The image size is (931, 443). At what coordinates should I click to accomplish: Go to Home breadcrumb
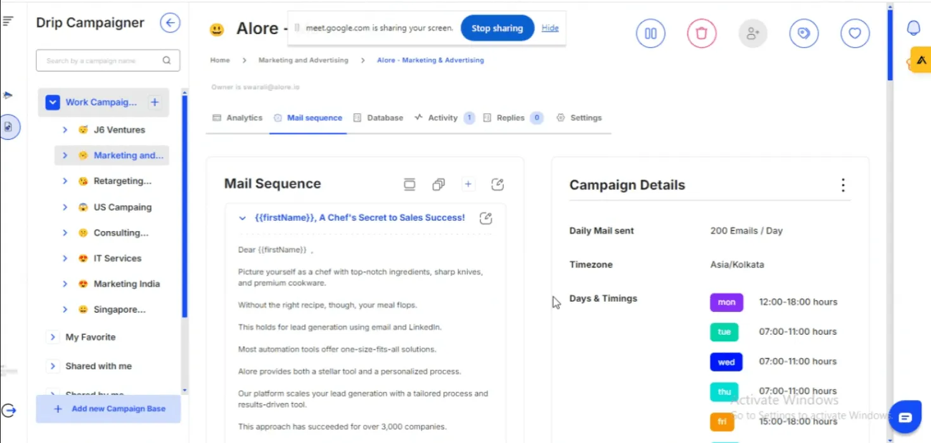[x=220, y=60]
